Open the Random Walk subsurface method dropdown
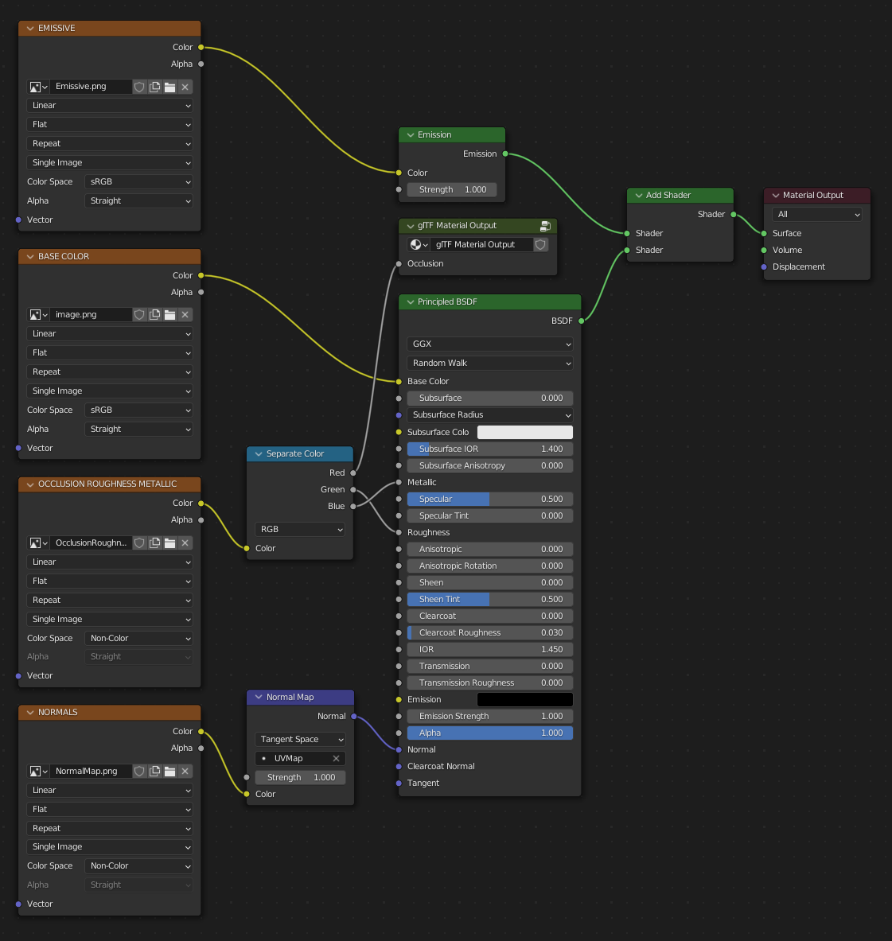 [x=489, y=363]
